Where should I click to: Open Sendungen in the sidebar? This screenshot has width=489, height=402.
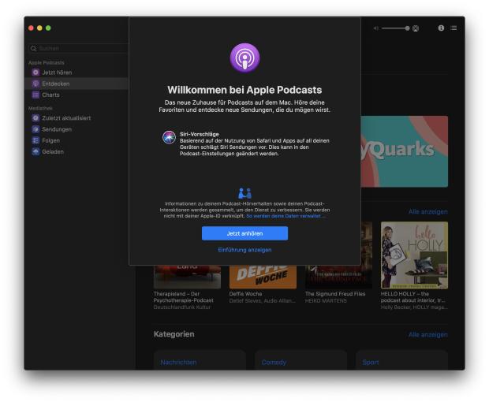pyautogui.click(x=77, y=129)
